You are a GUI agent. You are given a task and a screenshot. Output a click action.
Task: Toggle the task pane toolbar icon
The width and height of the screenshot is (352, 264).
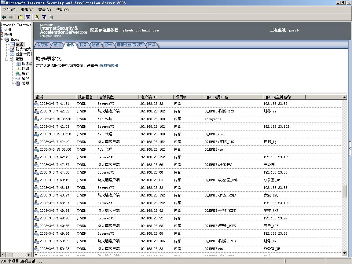point(44,17)
